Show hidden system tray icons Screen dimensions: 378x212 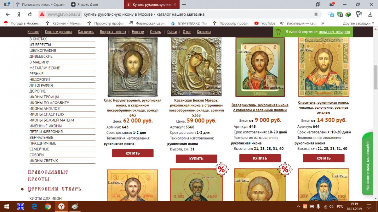(x=298, y=206)
